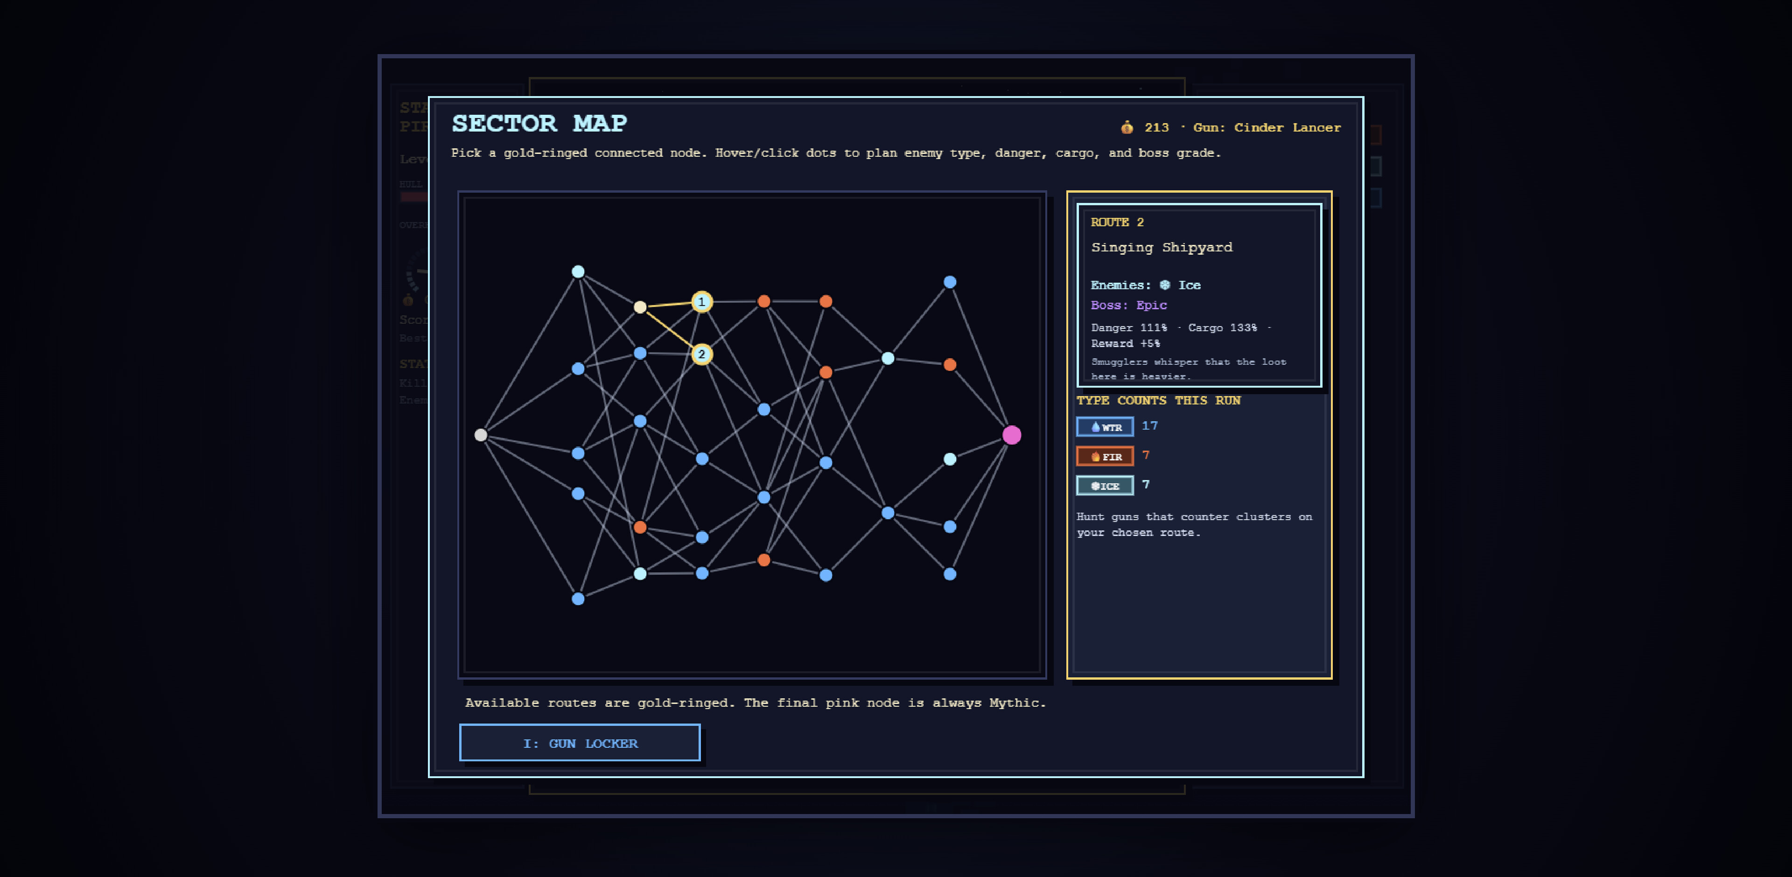Screen dimensions: 1792x877
Task: Click the ice count 7 beside ICE
Action: pos(1146,484)
